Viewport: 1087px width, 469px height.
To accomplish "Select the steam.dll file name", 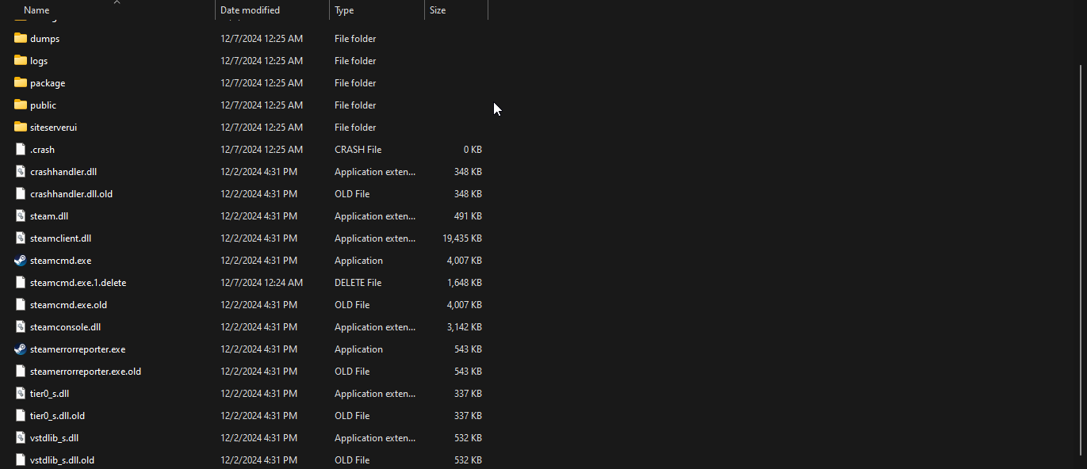I will click(49, 216).
